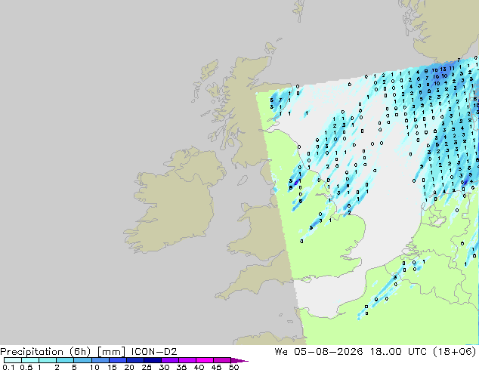
Task: Click the 20–25 mm legend color swatch
Action: (135, 360)
